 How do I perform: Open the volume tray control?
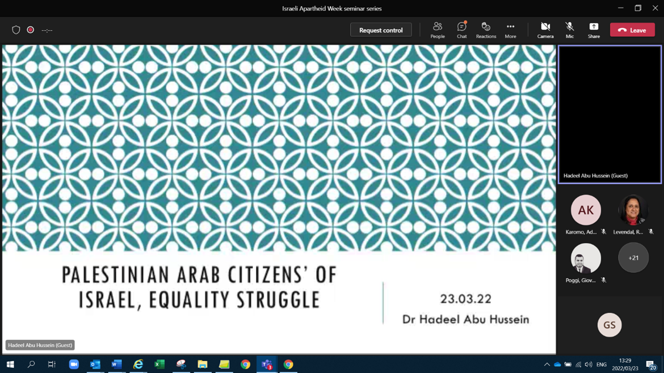coord(588,364)
